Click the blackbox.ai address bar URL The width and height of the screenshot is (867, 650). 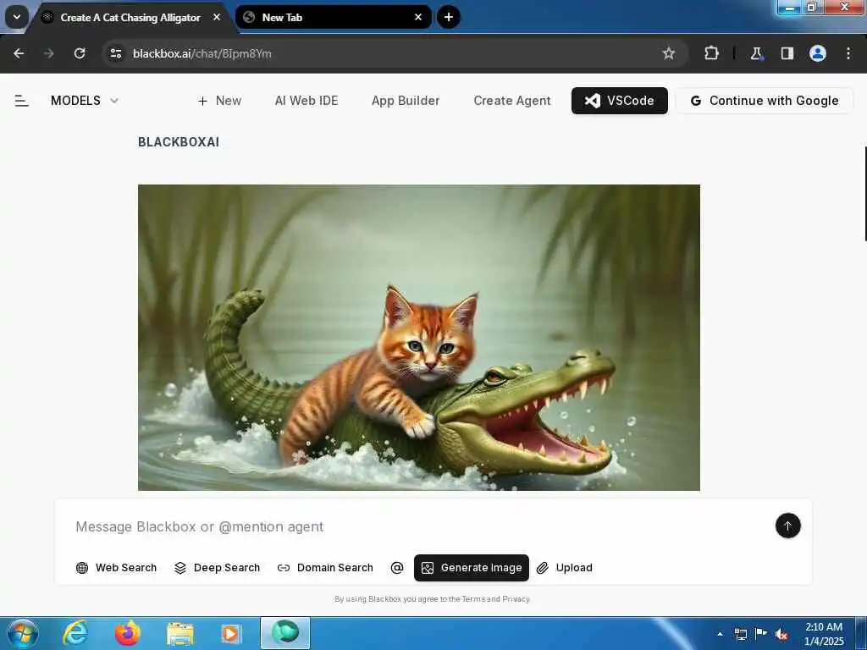[x=202, y=53]
